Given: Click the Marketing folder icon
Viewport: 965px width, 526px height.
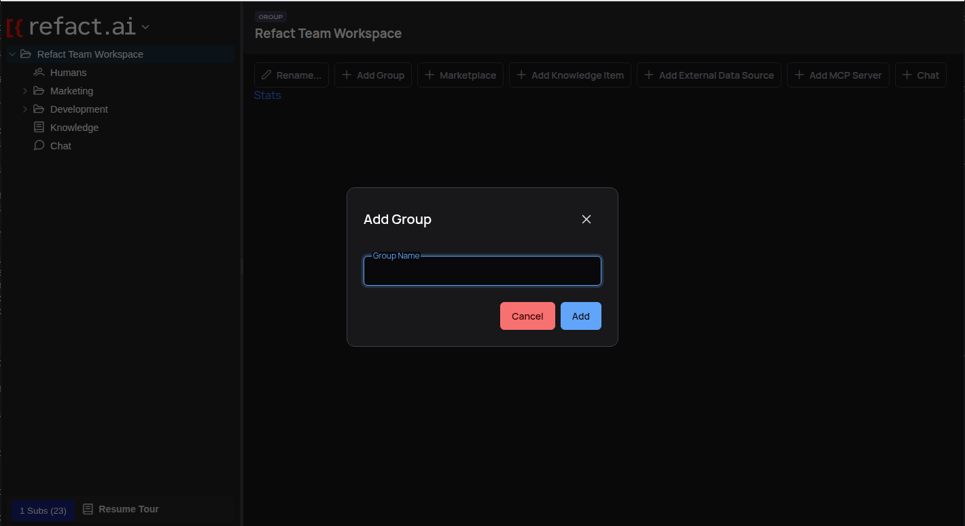Looking at the screenshot, I should tap(39, 90).
